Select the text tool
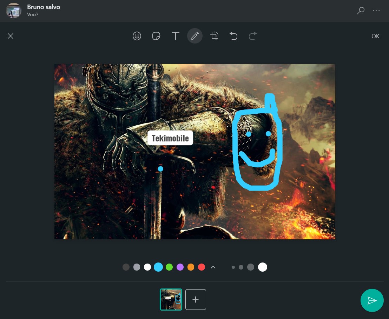389x319 pixels. point(176,36)
